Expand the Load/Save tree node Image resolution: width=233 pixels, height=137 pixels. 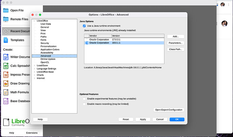click(34, 66)
